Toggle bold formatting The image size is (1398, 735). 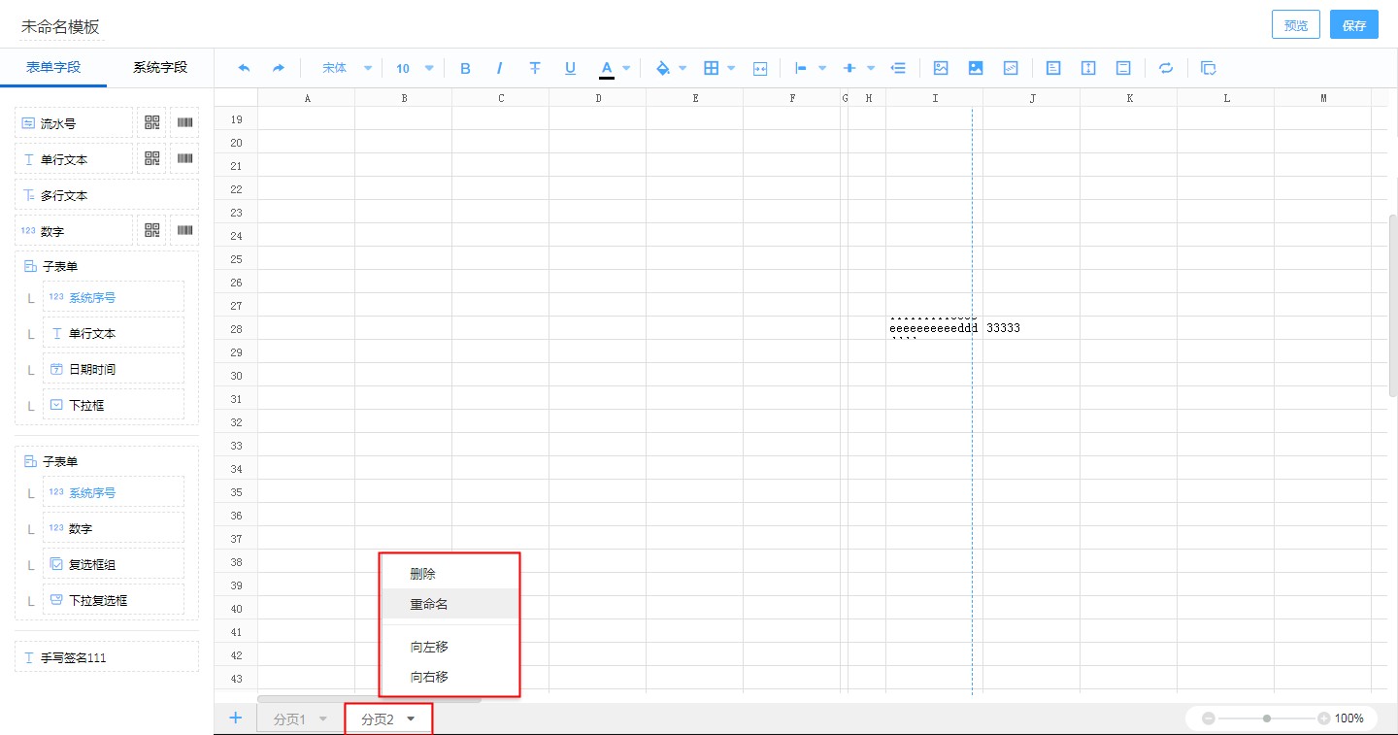pos(465,68)
